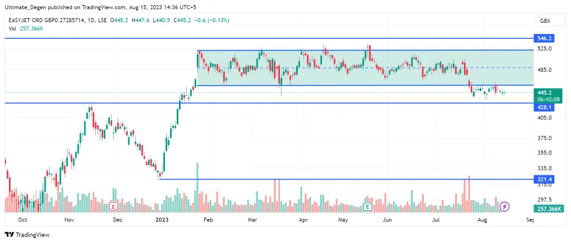The width and height of the screenshot is (571, 243).
Task: Select the 546.2 price level label
Action: [x=543, y=38]
